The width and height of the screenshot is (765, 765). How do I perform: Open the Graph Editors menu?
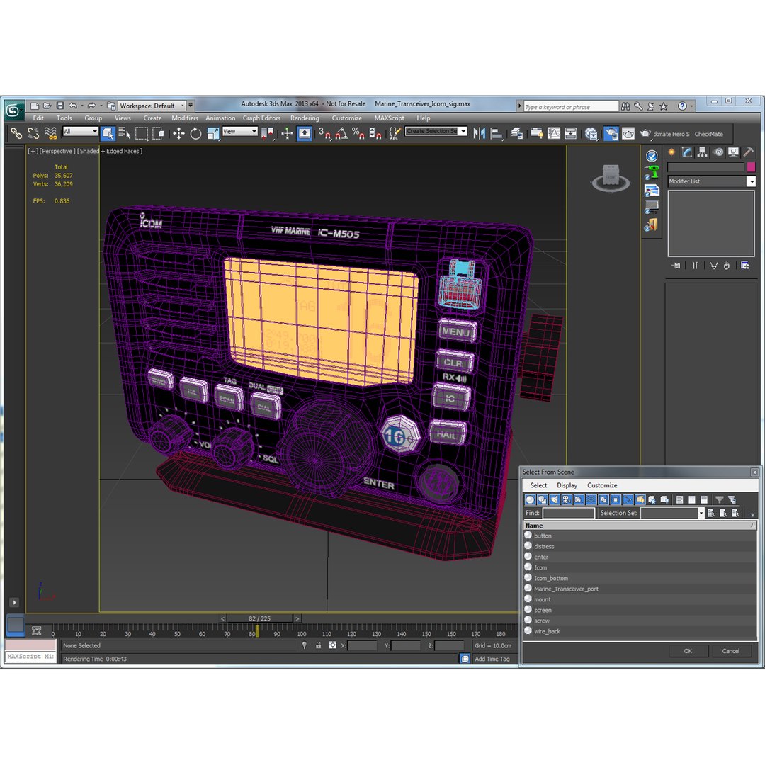pyautogui.click(x=261, y=118)
